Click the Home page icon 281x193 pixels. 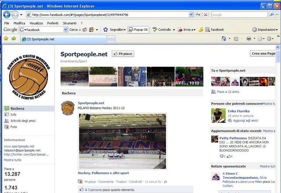pos(224,38)
